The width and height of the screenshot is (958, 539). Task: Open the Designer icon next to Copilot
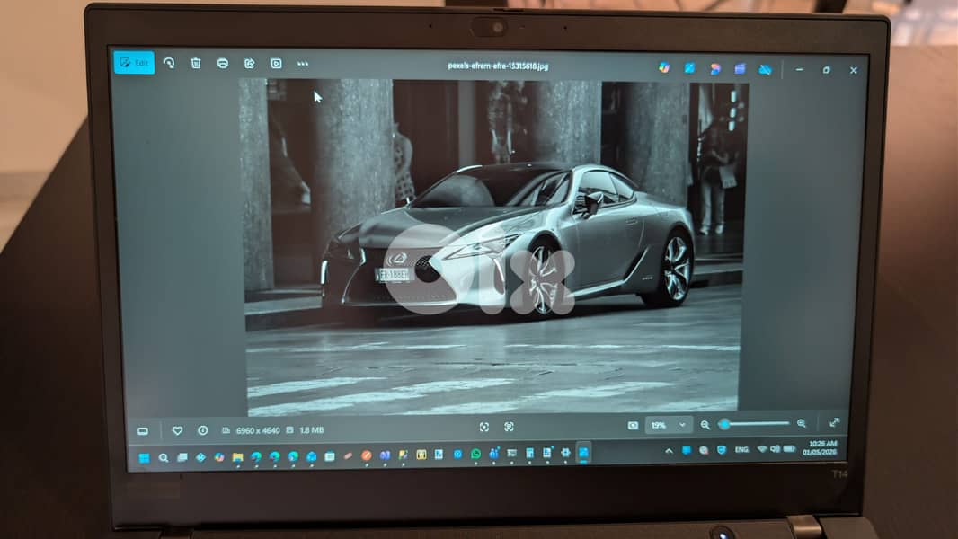click(690, 68)
